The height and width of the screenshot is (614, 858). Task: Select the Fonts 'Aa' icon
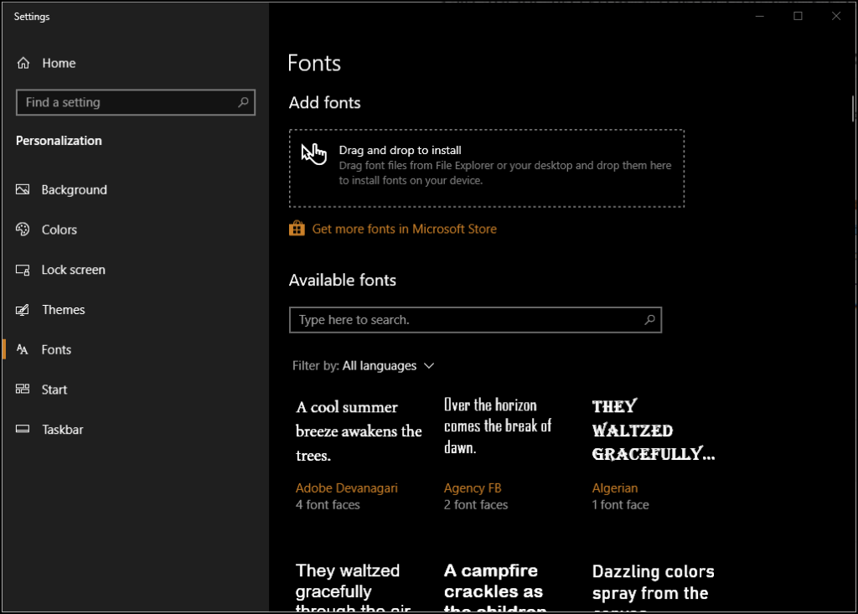pyautogui.click(x=22, y=349)
